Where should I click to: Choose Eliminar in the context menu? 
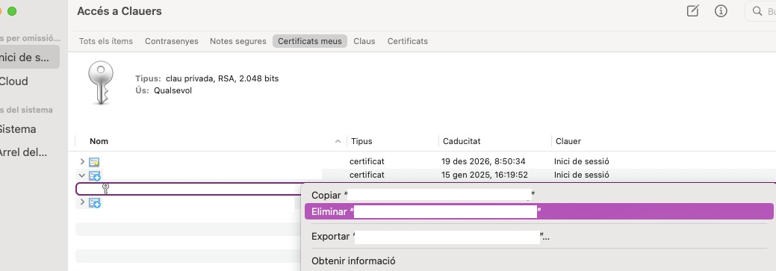pyautogui.click(x=539, y=211)
